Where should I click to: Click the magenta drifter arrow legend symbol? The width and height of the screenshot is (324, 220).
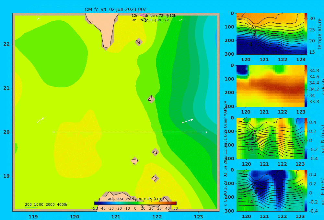(x=143, y=16)
